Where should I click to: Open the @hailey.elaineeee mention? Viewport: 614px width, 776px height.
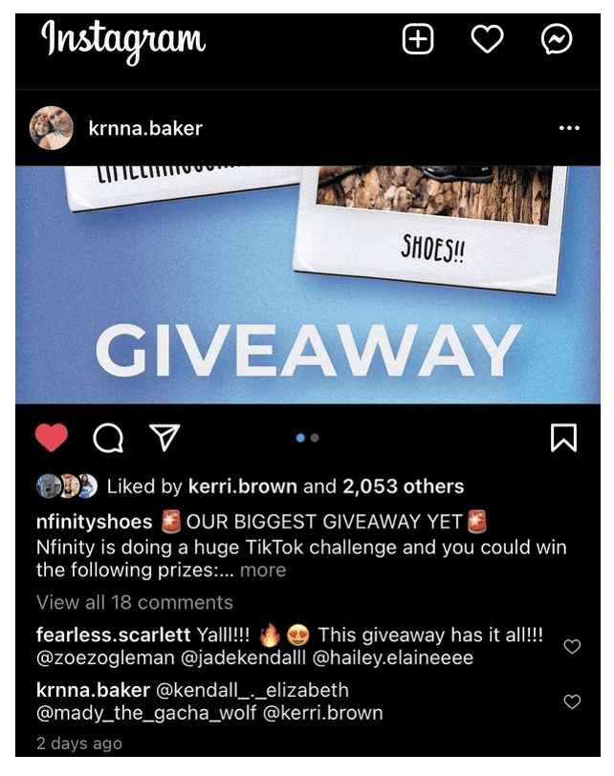click(x=393, y=658)
